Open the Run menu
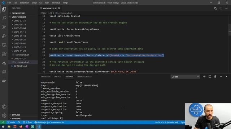The width and height of the screenshot is (231, 129). pyautogui.click(x=47, y=3)
